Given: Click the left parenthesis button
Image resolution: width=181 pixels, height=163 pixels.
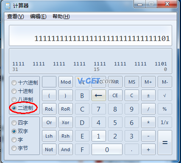Looking at the screenshot, I should point(49,95).
